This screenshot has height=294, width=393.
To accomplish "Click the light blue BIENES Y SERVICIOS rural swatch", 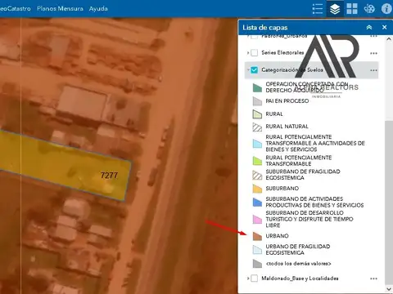I will point(257,143).
